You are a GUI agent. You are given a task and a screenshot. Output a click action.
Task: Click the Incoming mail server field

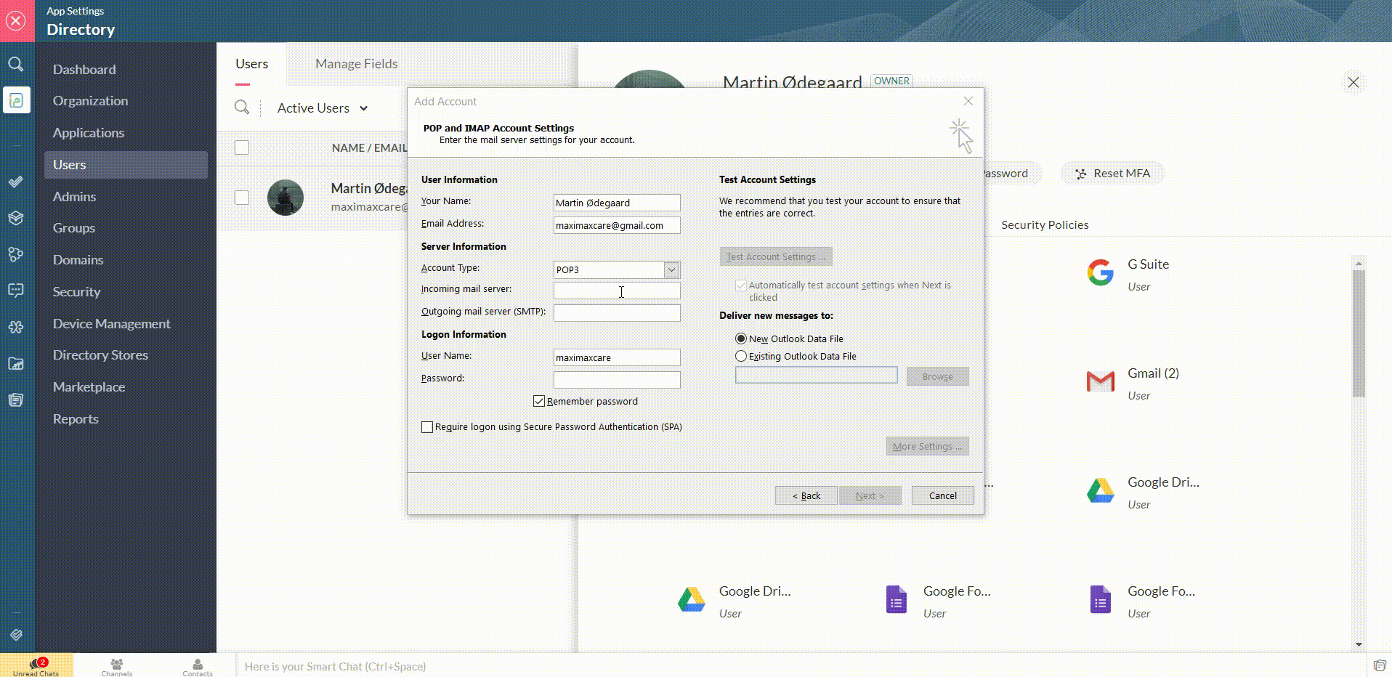616,291
